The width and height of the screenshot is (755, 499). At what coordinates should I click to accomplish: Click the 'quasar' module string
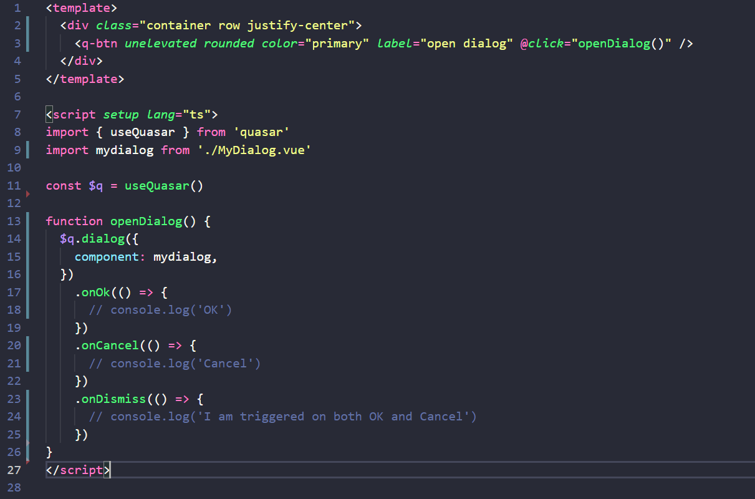click(x=261, y=132)
